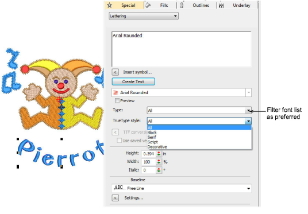The height and width of the screenshot is (214, 308).
Task: Click the Height value stepper arrows
Action: click(x=159, y=154)
